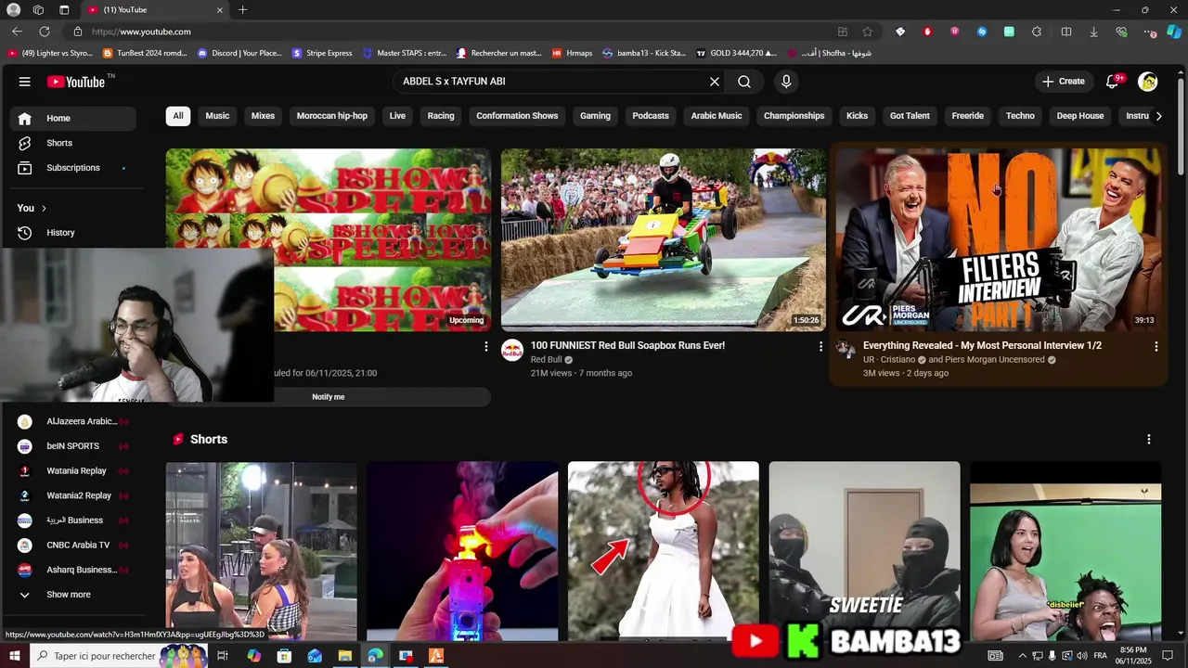Screen dimensions: 1188x668
Task: Open the Discord bookmark
Action: (239, 53)
